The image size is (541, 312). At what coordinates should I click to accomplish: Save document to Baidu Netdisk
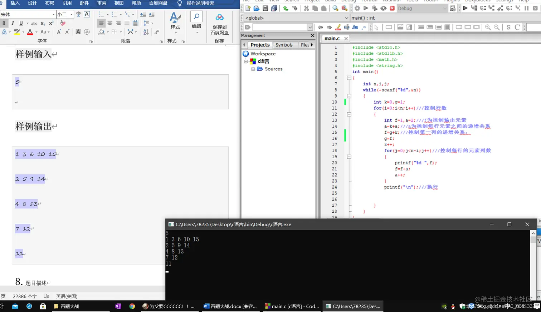(219, 24)
